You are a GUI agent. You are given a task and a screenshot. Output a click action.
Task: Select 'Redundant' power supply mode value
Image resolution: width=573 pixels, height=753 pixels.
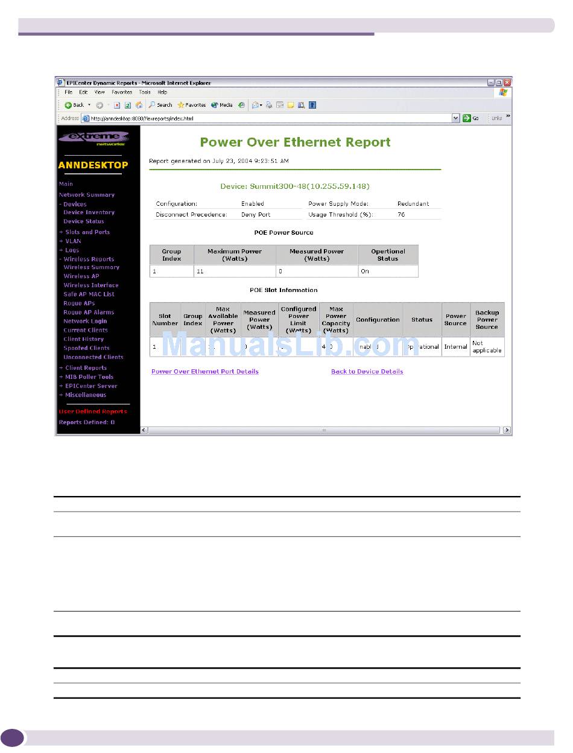pos(413,204)
